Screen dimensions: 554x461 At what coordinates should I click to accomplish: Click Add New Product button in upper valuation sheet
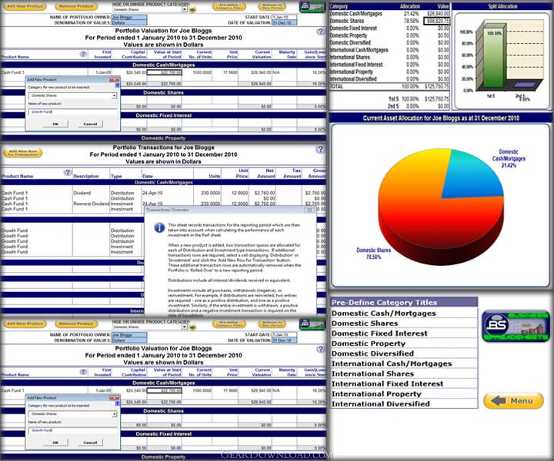25,6
